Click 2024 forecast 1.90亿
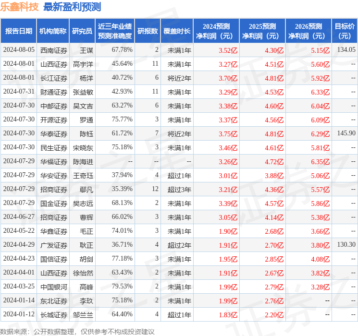Viewport: 358px width, 336px height. pos(228,231)
